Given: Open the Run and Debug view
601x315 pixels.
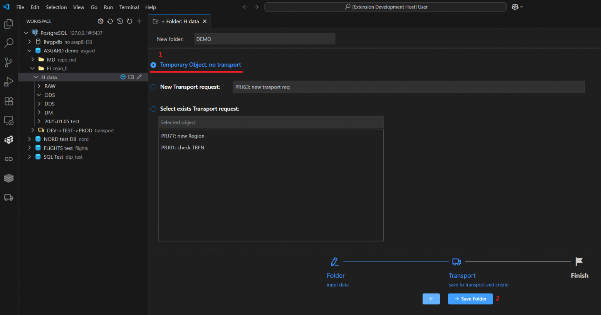Looking at the screenshot, I should (x=8, y=82).
